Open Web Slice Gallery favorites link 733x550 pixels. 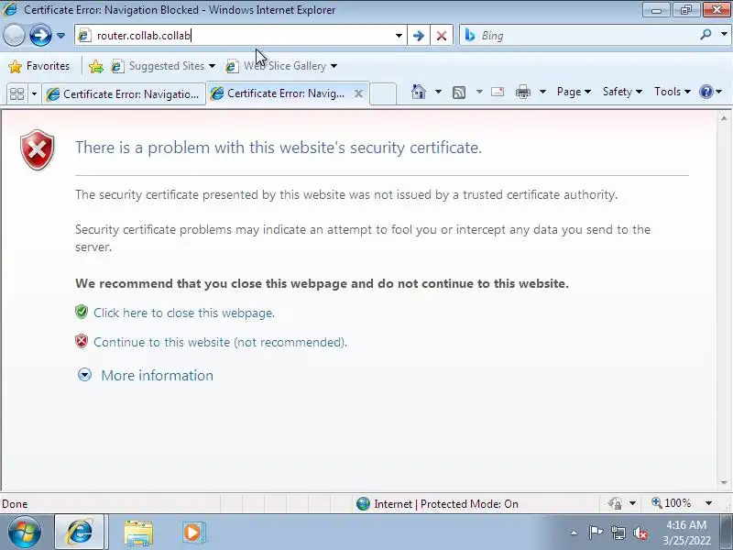(281, 66)
